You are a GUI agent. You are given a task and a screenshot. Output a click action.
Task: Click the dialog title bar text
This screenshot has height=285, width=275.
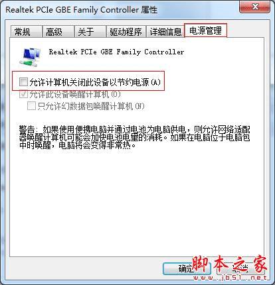tap(81, 10)
